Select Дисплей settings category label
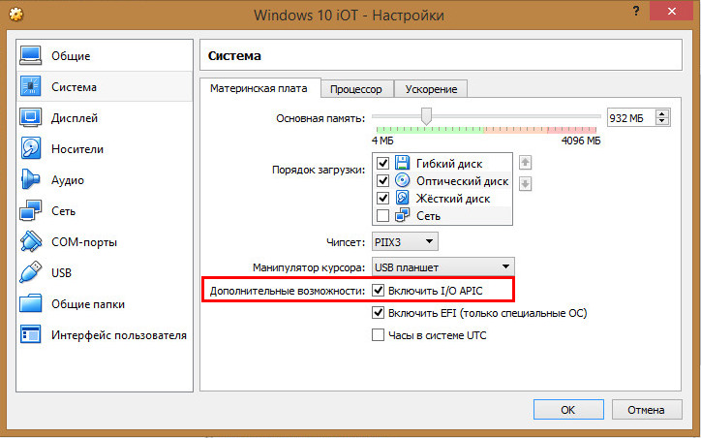701x438 pixels. click(75, 118)
